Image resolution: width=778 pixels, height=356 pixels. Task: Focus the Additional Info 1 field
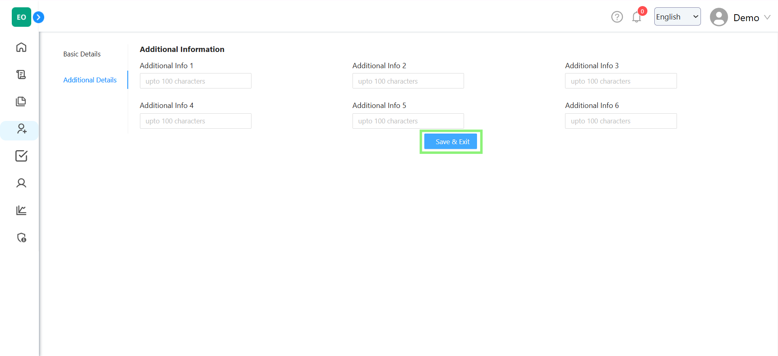[196, 81]
